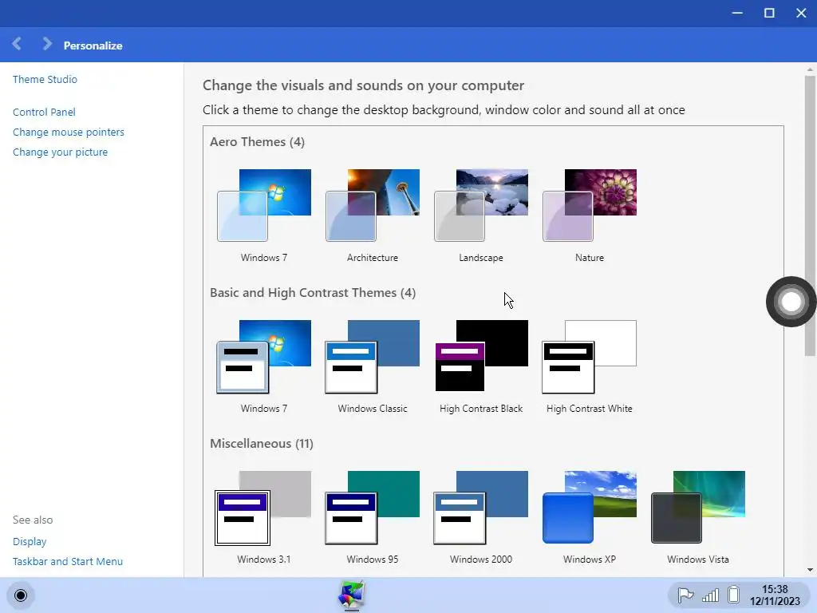The height and width of the screenshot is (613, 817).
Task: Minimize the Personalize window
Action: (x=737, y=13)
